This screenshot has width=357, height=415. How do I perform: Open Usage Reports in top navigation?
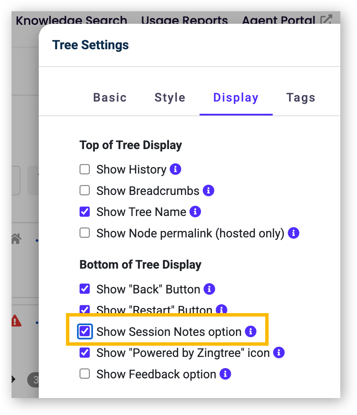click(185, 20)
